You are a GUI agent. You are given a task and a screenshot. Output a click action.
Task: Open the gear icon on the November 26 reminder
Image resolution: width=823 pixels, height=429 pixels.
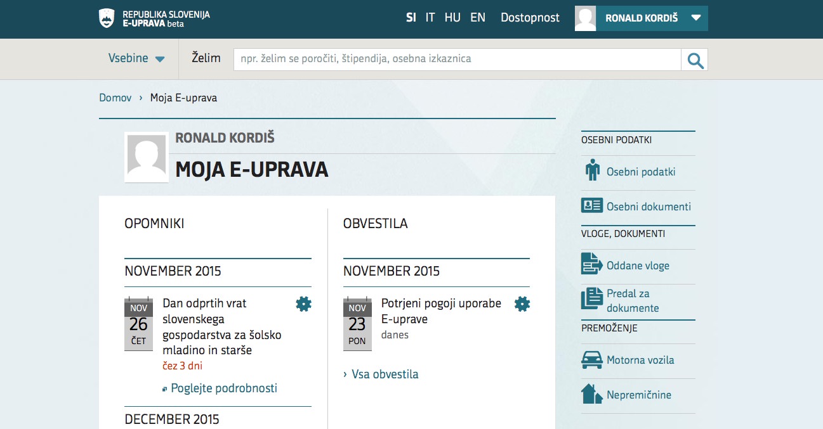303,304
